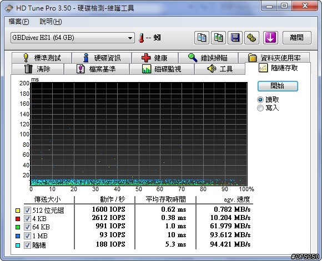Click the HD Tune title bar icon
The image size is (322, 261).
tap(9, 8)
